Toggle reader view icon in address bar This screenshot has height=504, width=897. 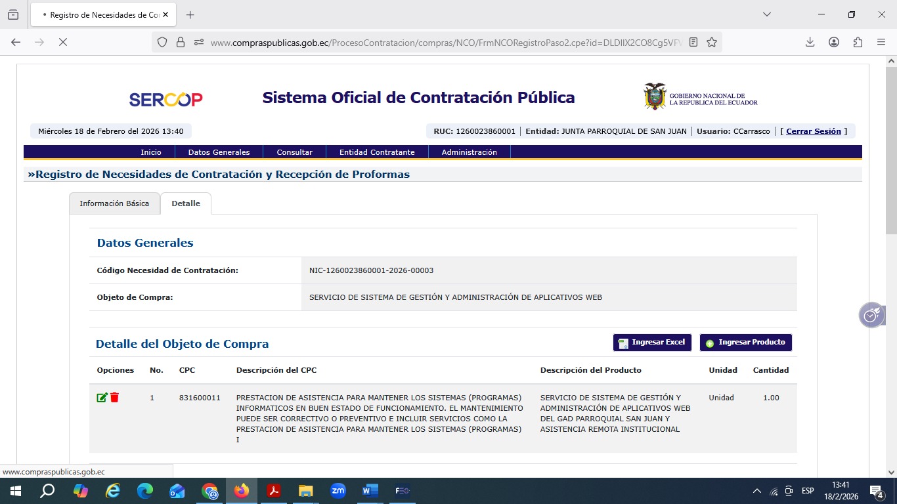(x=693, y=42)
